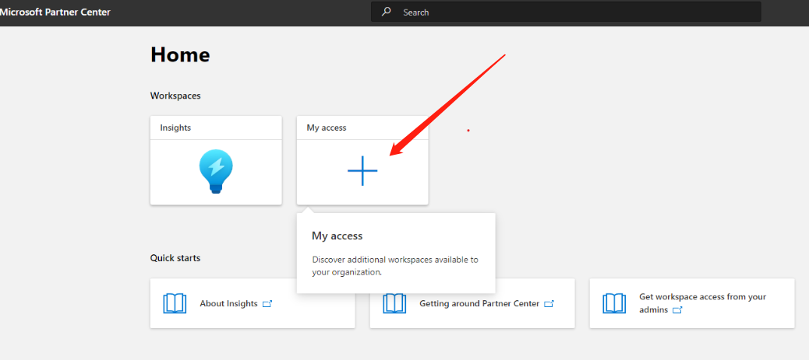Viewport: 809px width, 360px height.
Task: Click book icon beside Get workspace access
Action: coord(614,303)
